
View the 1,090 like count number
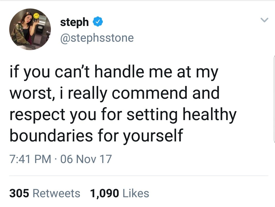pyautogui.click(x=105, y=193)
